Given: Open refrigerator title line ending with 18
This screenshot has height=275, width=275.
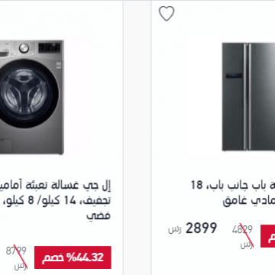Looking at the screenshot, I should click(233, 186).
